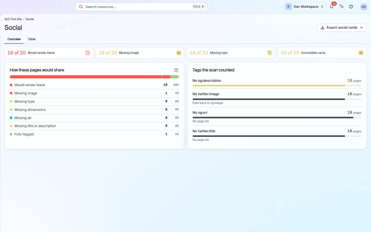The width and height of the screenshot is (371, 232).
Task: Select the Missing alt legend row
Action: pos(94,118)
